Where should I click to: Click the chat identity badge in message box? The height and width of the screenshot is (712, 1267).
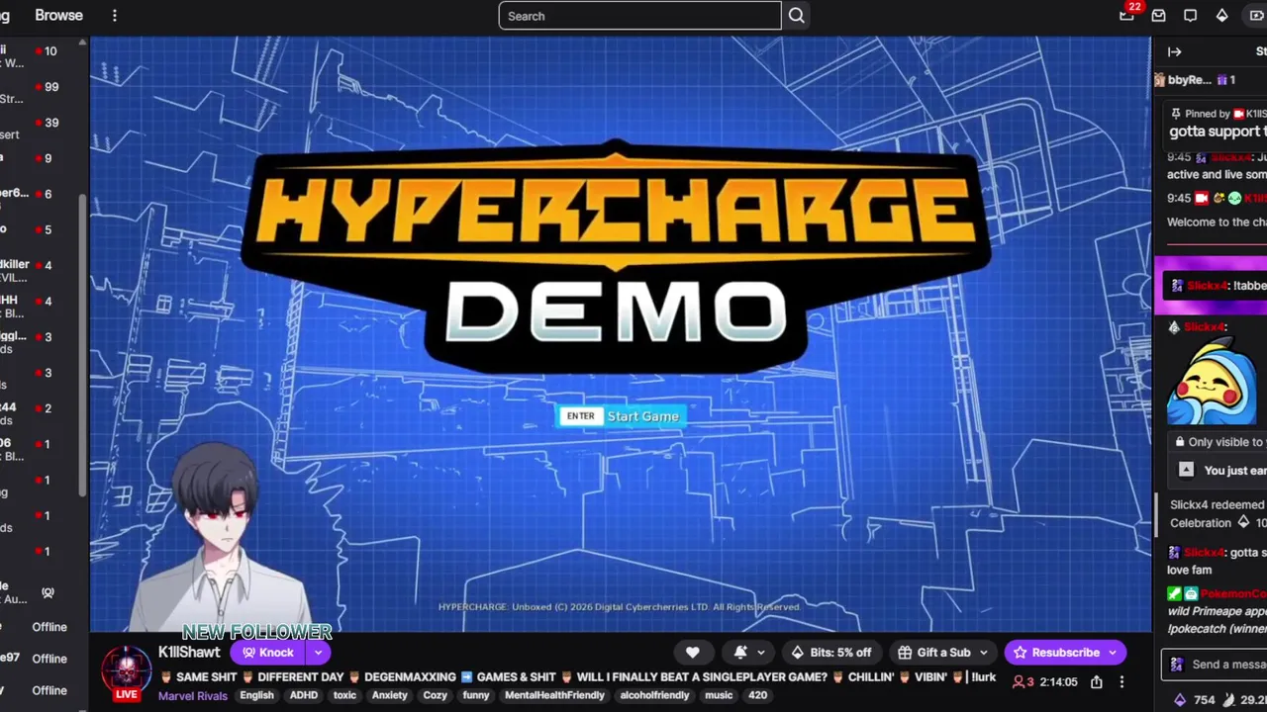1176,665
